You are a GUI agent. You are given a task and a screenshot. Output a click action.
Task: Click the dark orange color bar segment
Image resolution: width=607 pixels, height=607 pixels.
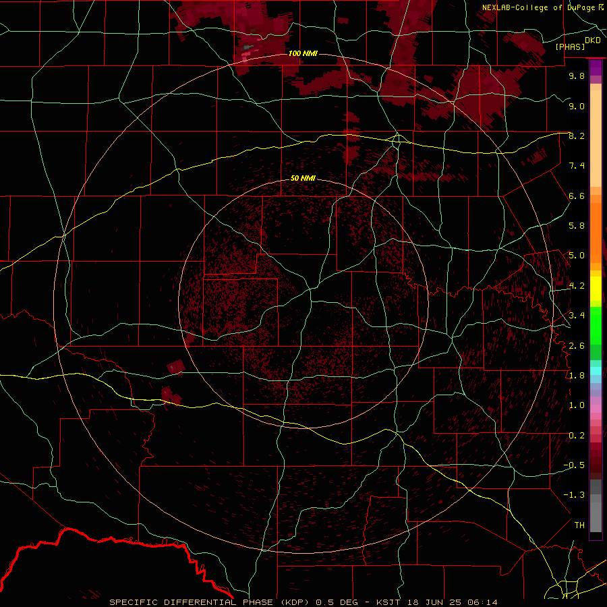coord(596,232)
